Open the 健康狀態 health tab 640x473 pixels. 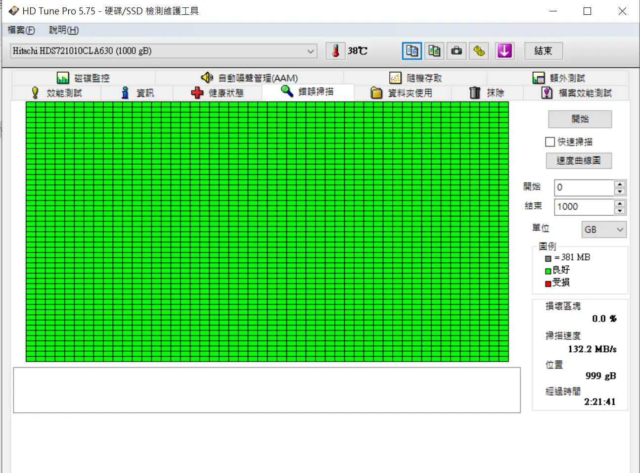tap(218, 93)
